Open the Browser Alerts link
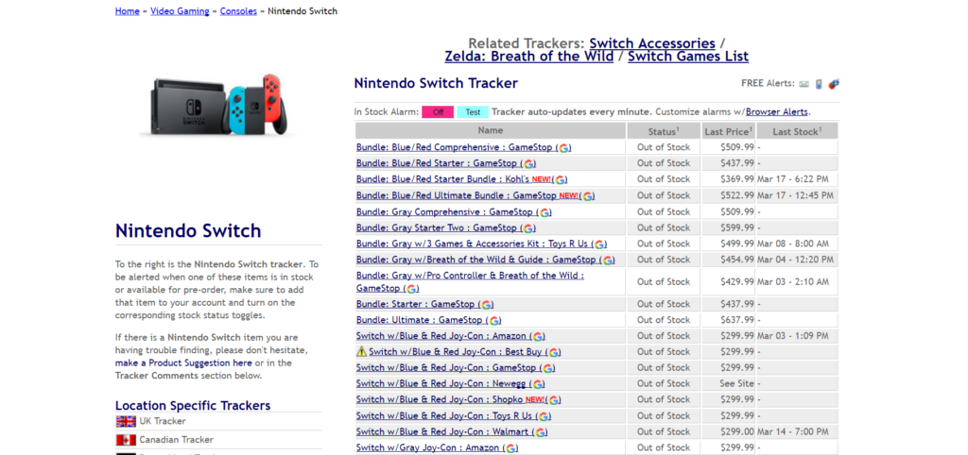This screenshot has width=968, height=455. (777, 112)
